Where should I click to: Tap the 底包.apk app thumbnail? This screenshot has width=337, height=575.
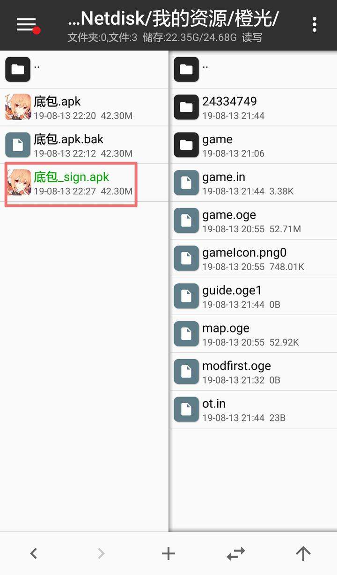tap(18, 107)
